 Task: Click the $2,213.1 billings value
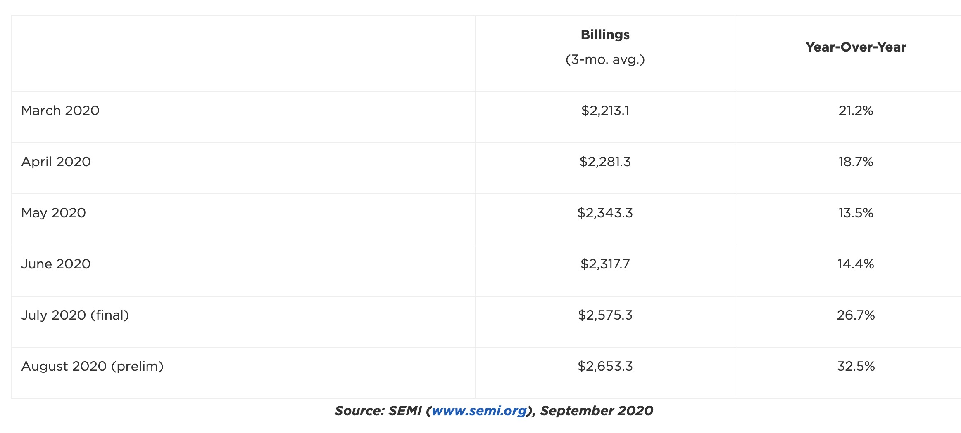(x=605, y=111)
